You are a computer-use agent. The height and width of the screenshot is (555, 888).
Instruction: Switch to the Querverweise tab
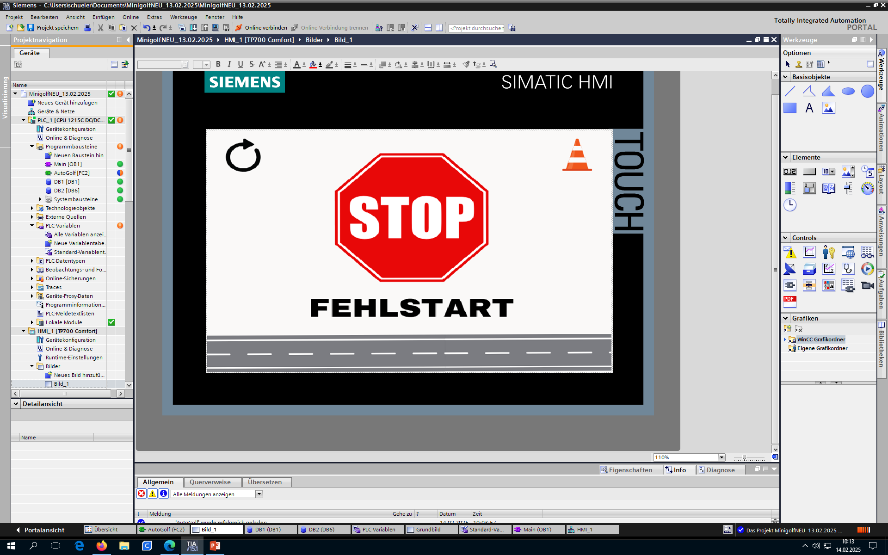click(x=210, y=482)
